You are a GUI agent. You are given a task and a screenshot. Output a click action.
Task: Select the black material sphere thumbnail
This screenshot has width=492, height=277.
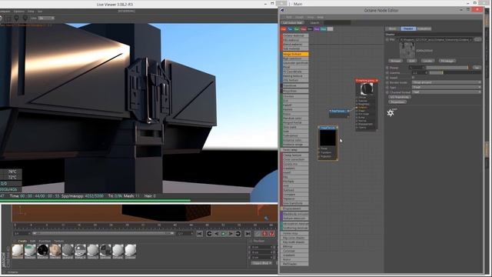click(43, 251)
